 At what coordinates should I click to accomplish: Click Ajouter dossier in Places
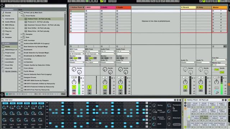[x=11, y=71]
